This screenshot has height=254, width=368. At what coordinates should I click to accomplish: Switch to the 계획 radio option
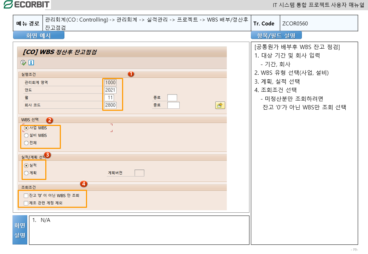(26, 173)
